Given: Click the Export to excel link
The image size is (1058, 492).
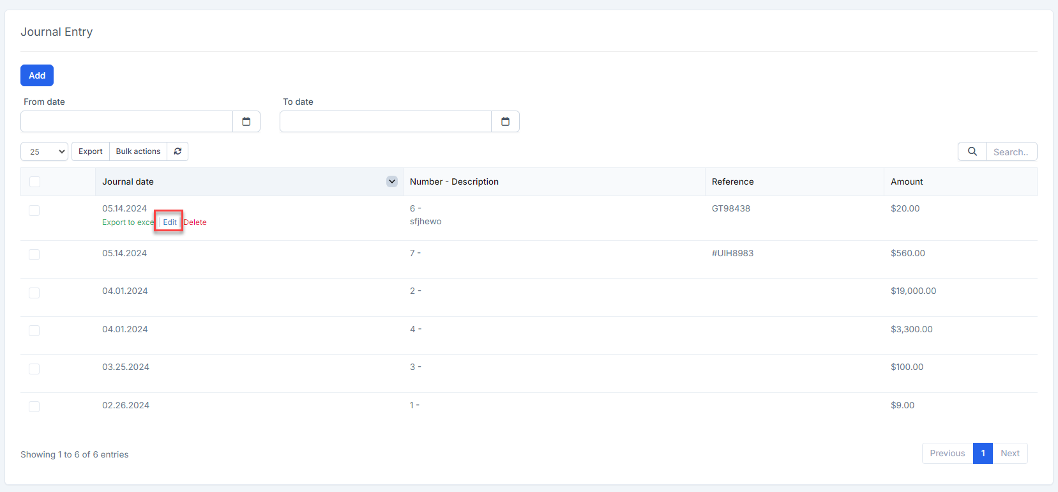Looking at the screenshot, I should 128,222.
